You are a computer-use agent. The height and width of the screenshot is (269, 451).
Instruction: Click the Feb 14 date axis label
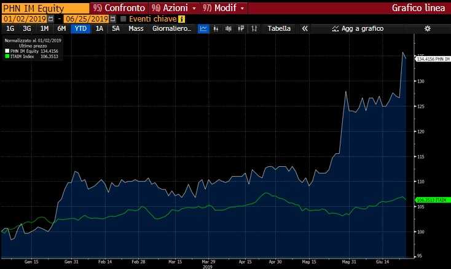pyautogui.click(x=105, y=262)
